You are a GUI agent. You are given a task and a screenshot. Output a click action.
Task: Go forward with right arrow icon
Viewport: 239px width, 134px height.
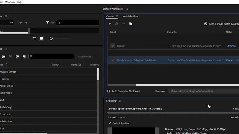(26, 23)
